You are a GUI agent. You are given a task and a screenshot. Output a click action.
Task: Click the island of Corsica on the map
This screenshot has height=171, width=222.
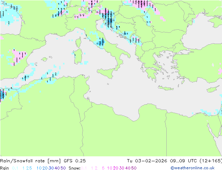78,42
